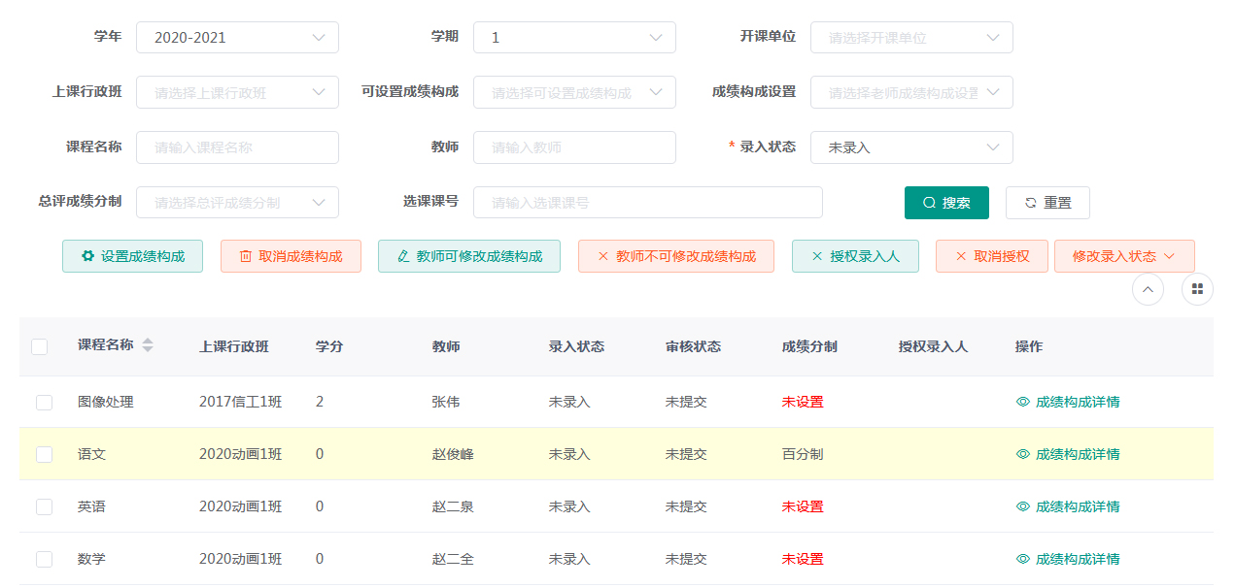Open the 学年 dropdown showing 2020-2021

(237, 38)
